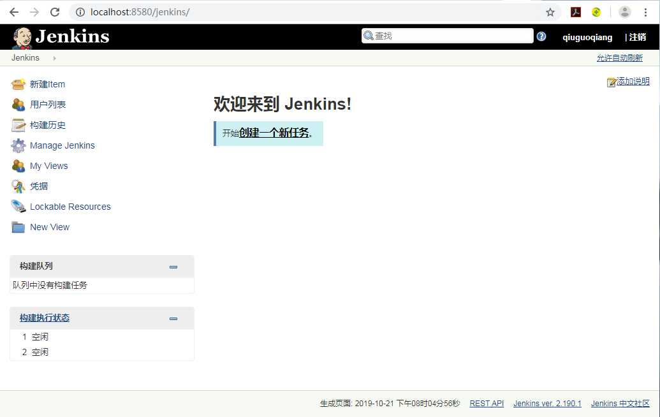
Task: Click the Manage Jenkins gear icon
Action: (x=18, y=145)
